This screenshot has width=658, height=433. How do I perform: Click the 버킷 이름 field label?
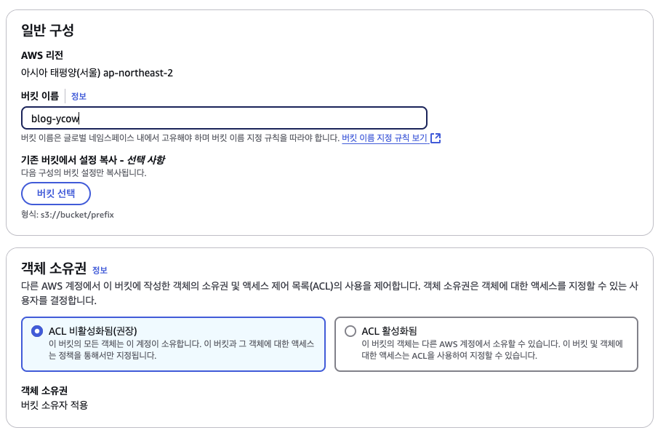pyautogui.click(x=40, y=96)
